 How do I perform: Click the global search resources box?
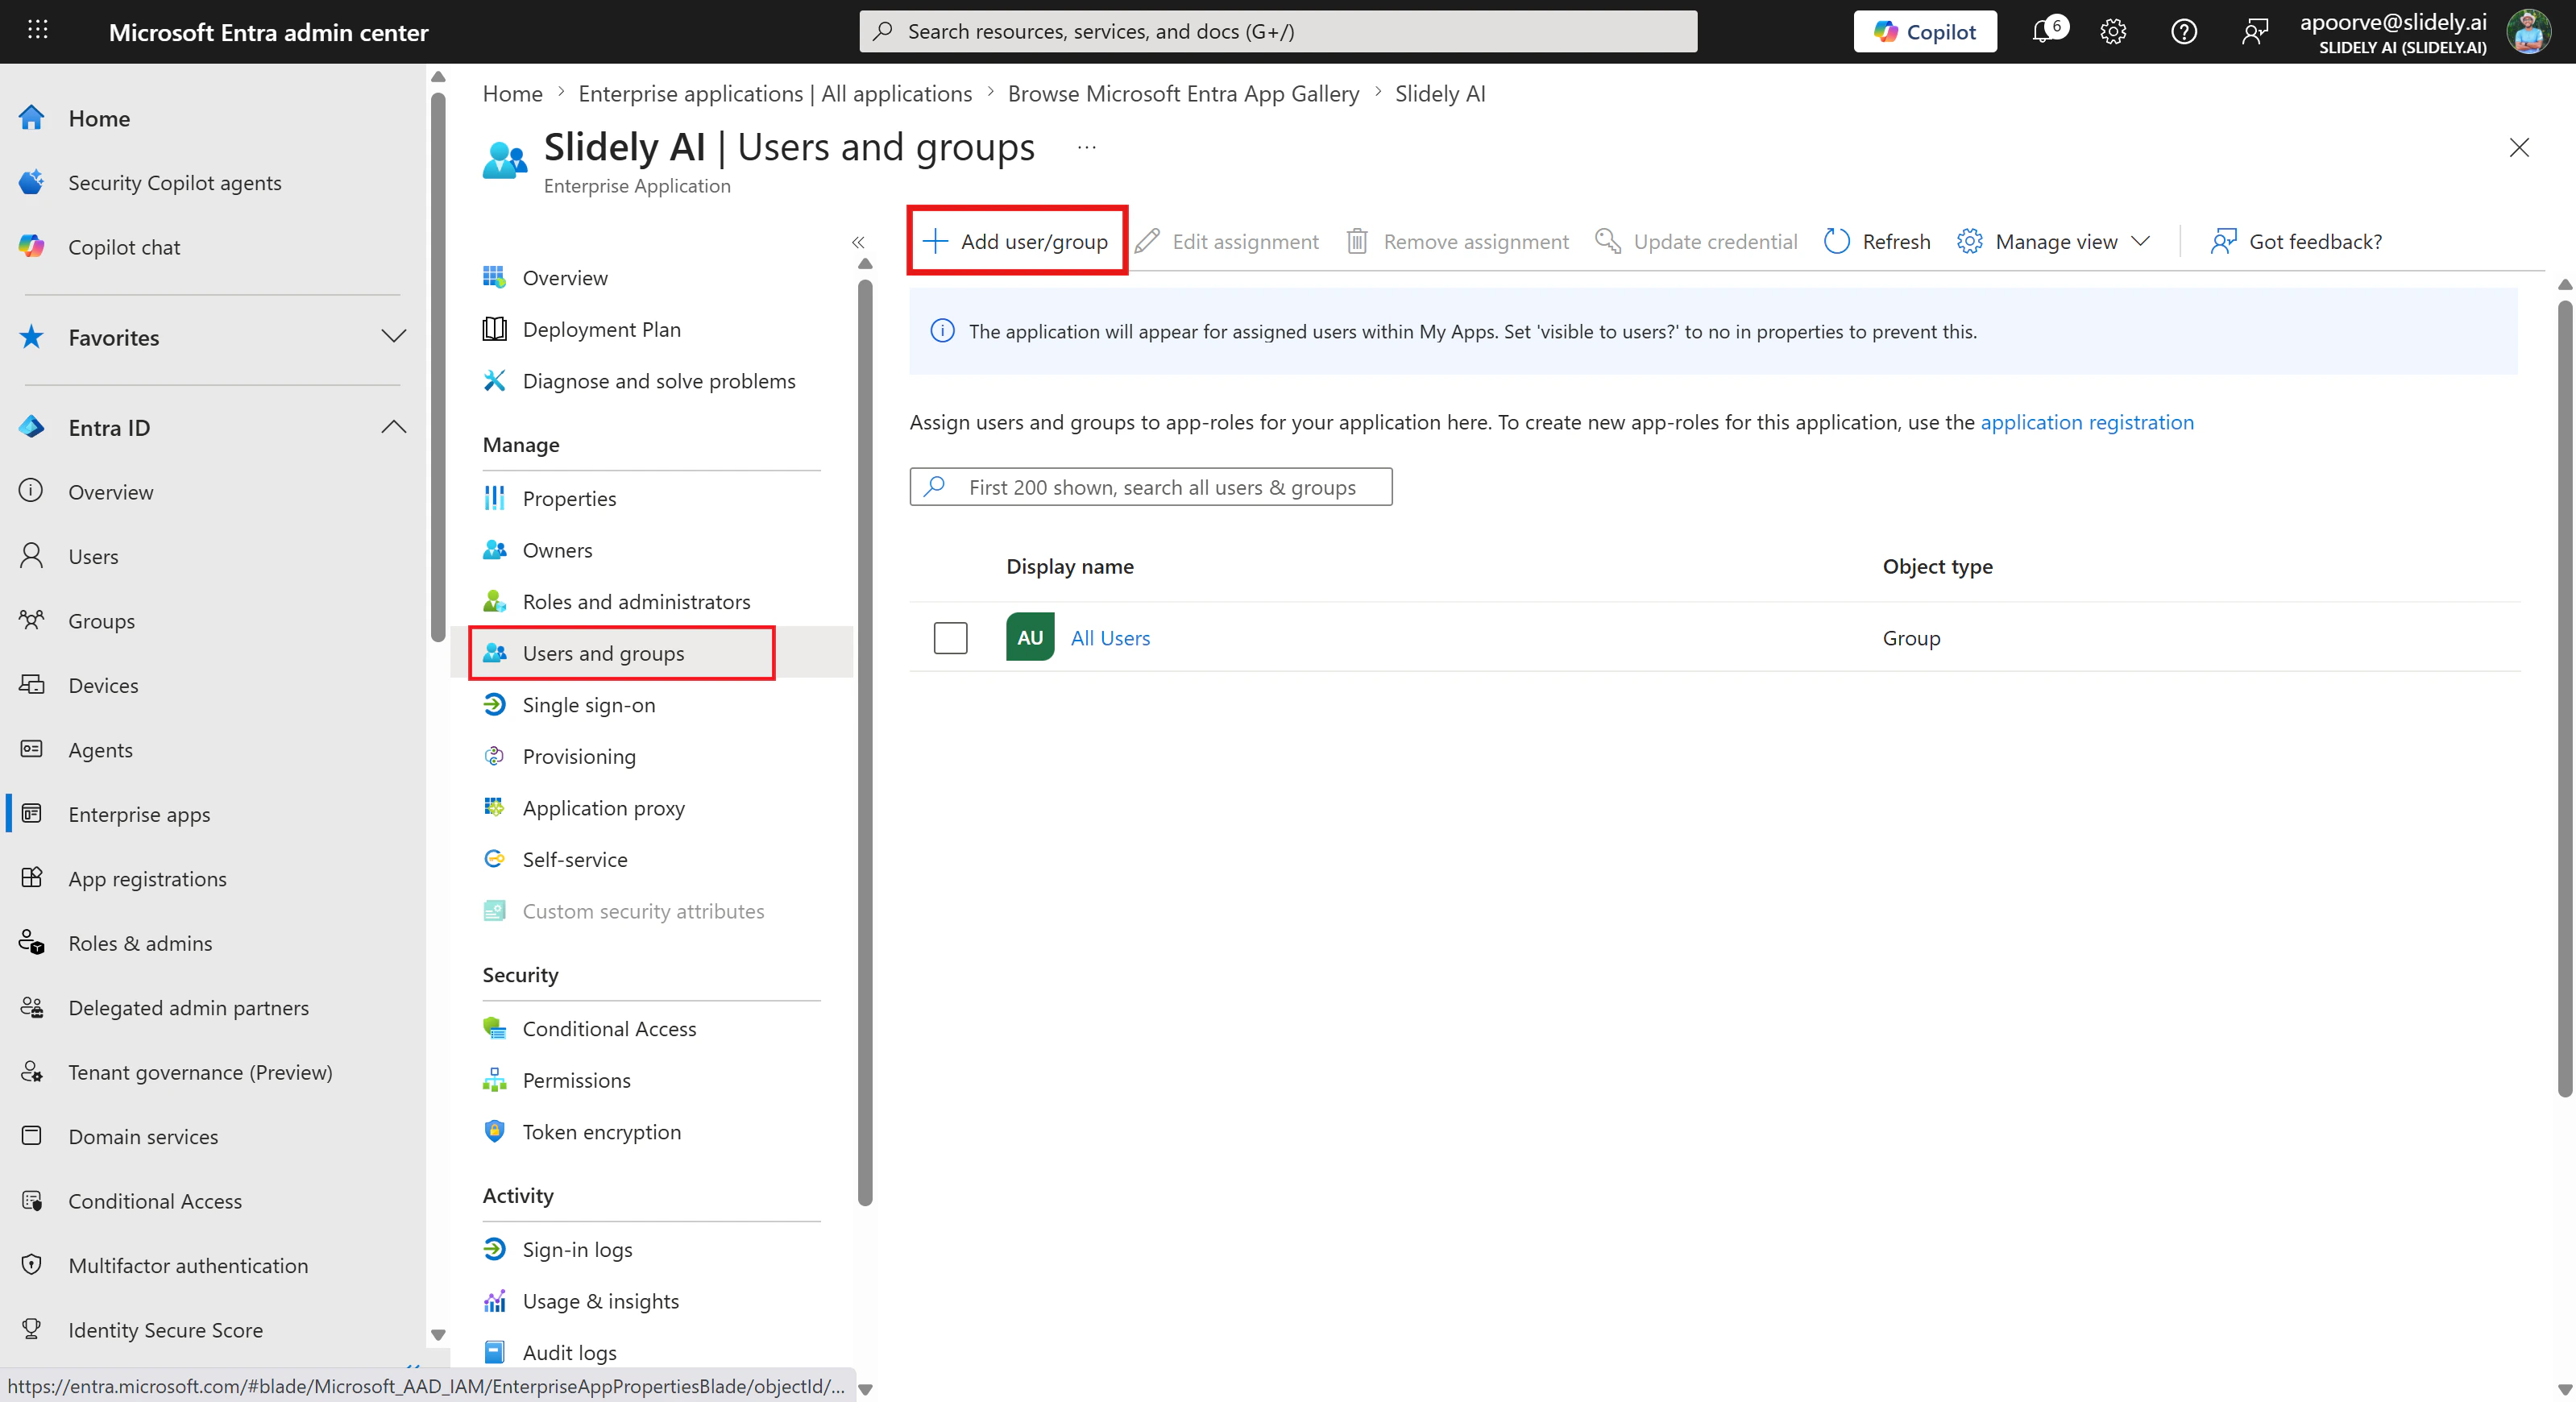[1278, 31]
